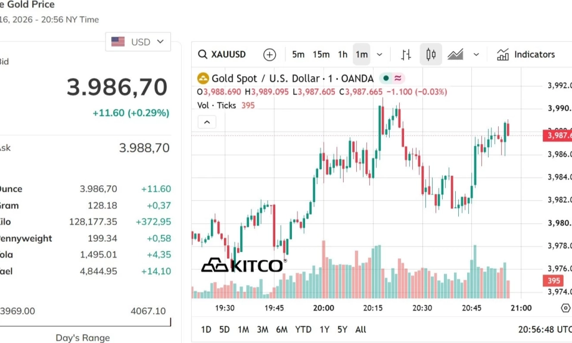The width and height of the screenshot is (572, 343).
Task: Open the USD currency dropdown
Action: (x=138, y=42)
